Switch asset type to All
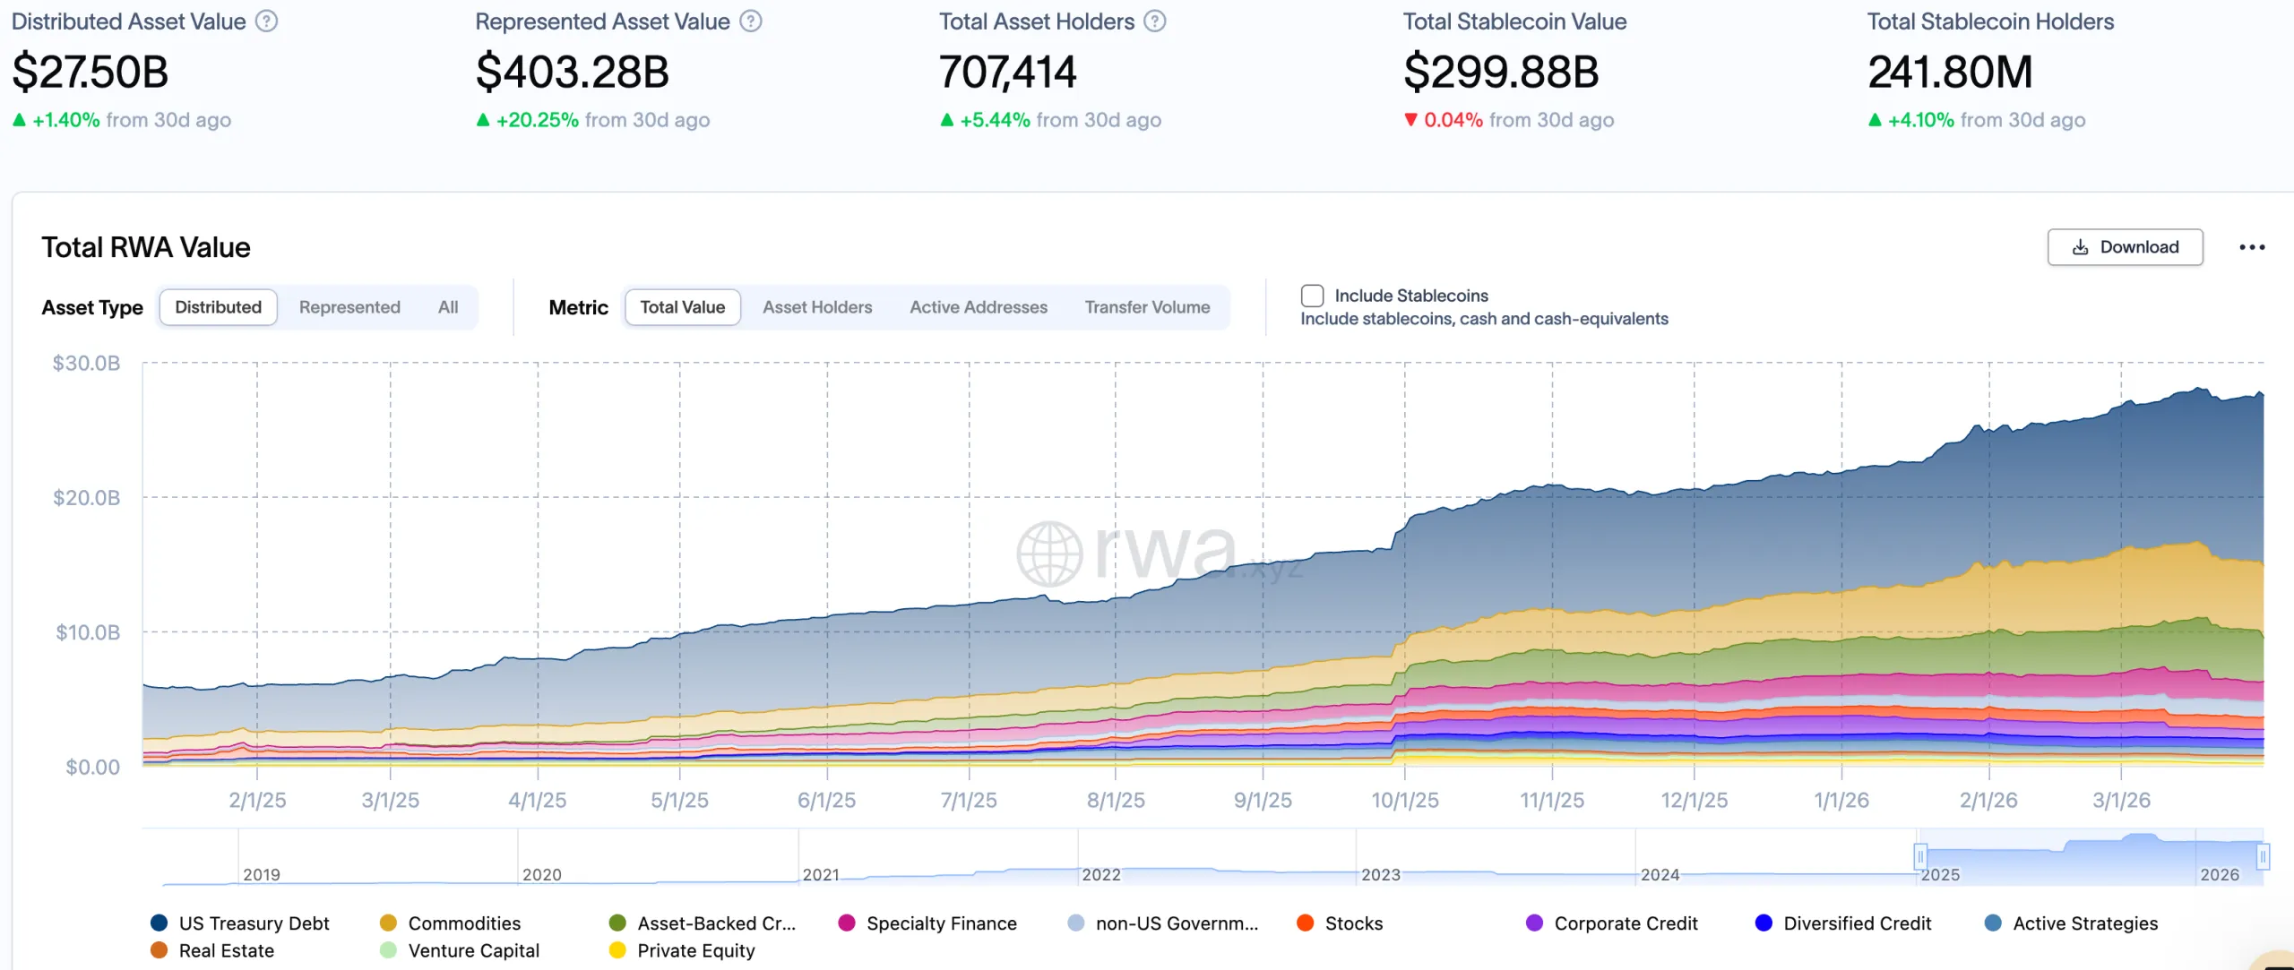 pos(448,307)
